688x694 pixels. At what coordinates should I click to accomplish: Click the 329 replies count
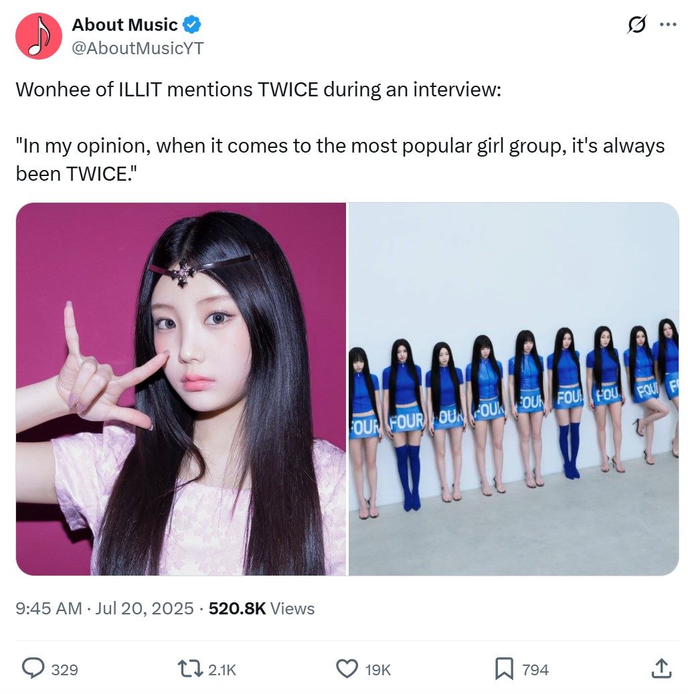[65, 670]
